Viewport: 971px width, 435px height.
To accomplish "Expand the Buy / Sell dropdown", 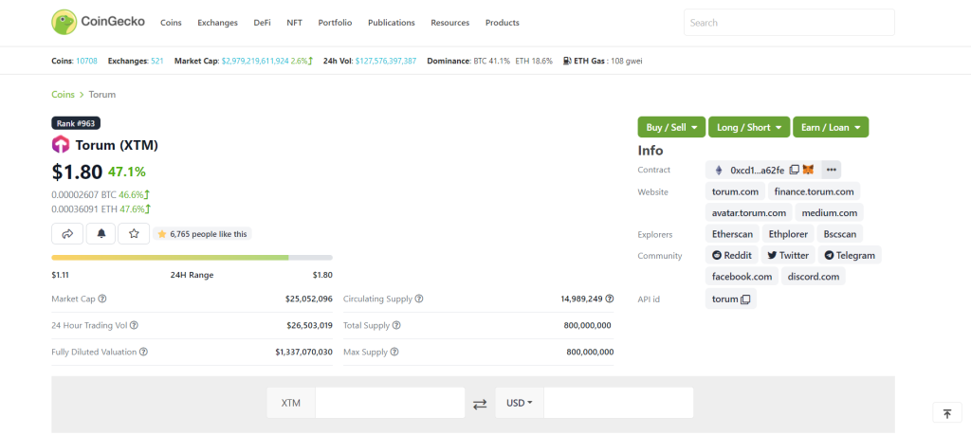I will (671, 127).
